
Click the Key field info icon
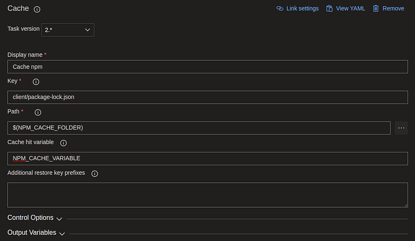coord(36,82)
